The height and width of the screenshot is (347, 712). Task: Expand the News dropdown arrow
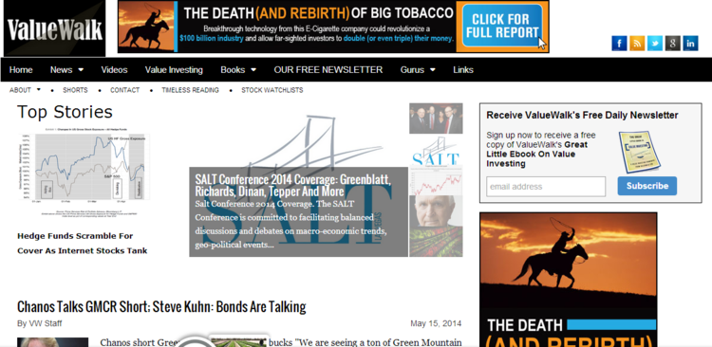coord(81,70)
